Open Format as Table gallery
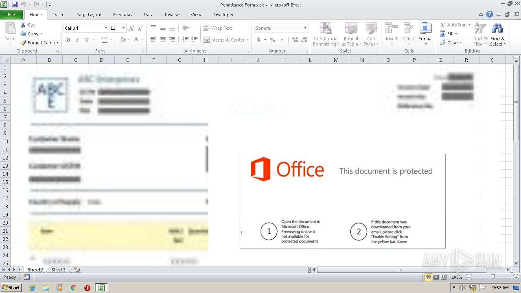Image resolution: width=521 pixels, height=293 pixels. tap(351, 34)
